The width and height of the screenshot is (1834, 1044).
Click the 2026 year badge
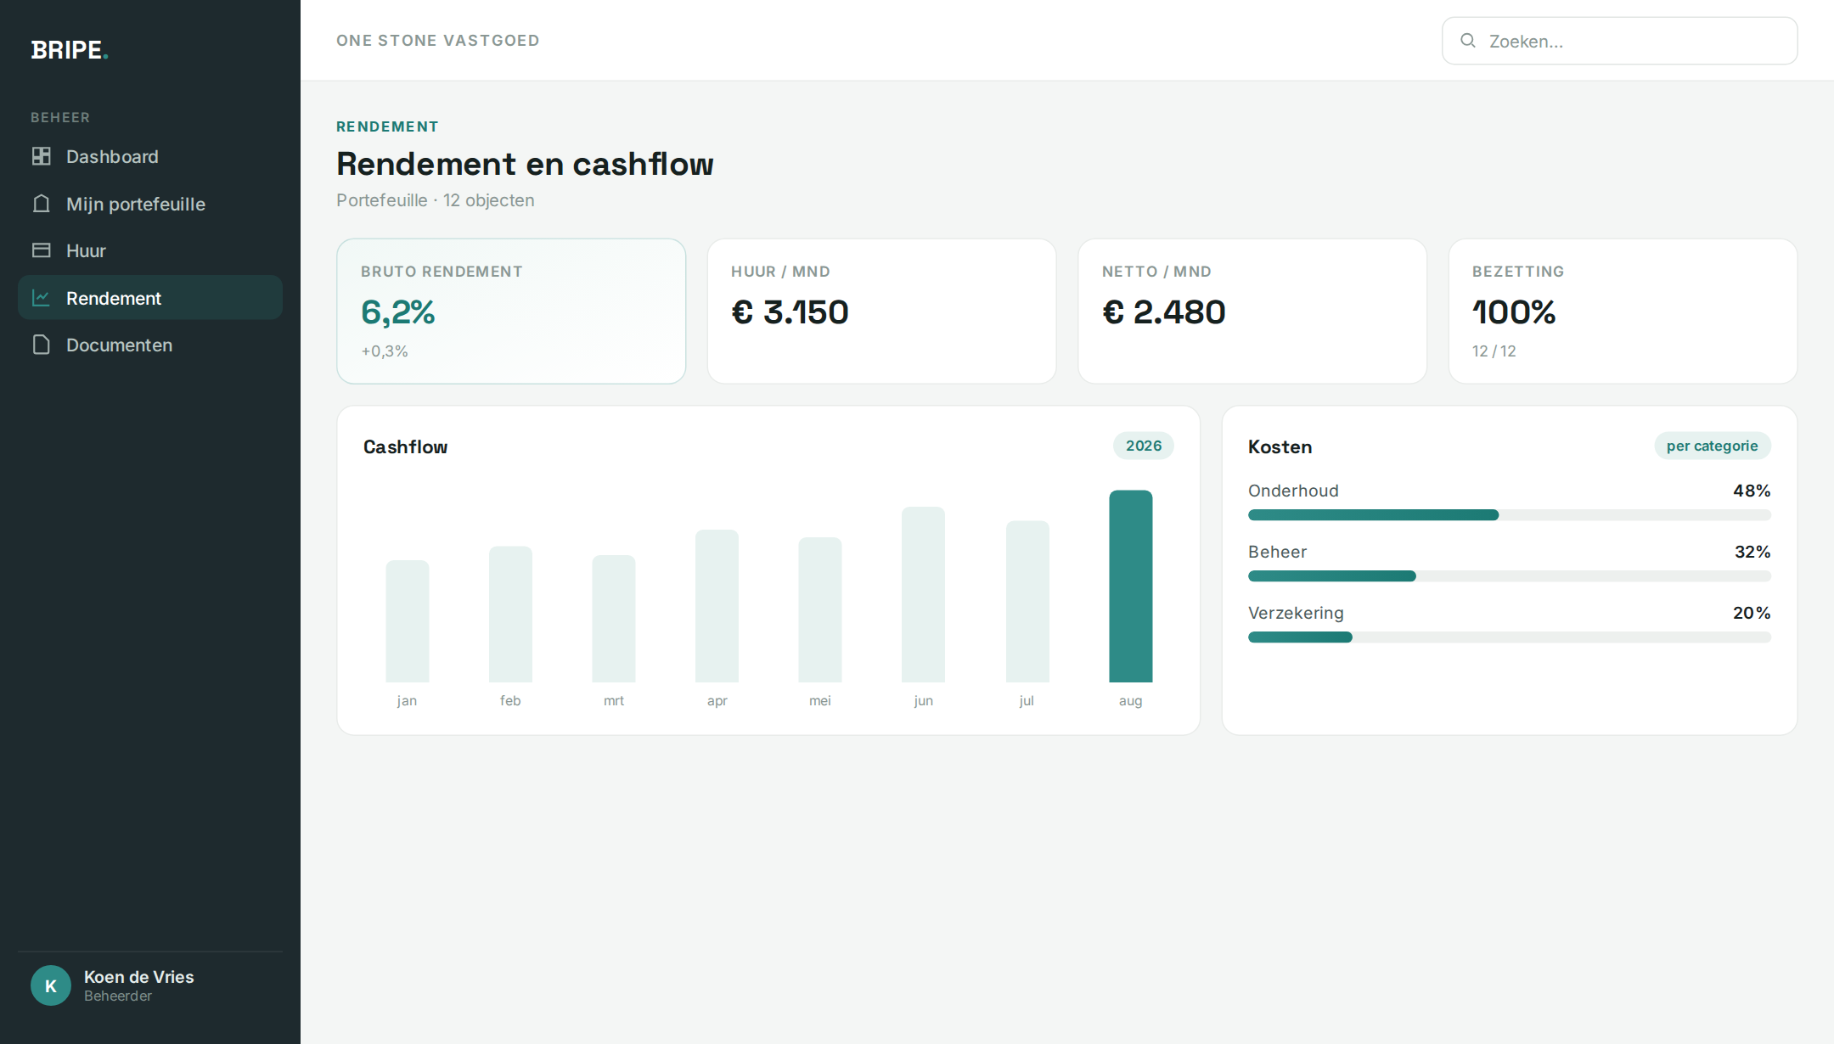1143,446
